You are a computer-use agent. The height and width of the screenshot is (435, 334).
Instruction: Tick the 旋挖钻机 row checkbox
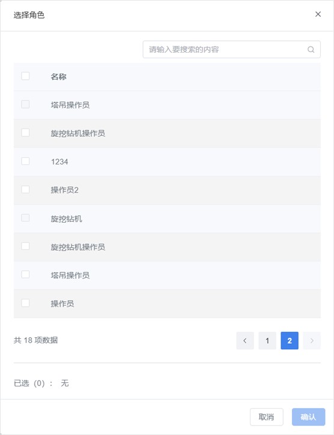click(x=25, y=218)
